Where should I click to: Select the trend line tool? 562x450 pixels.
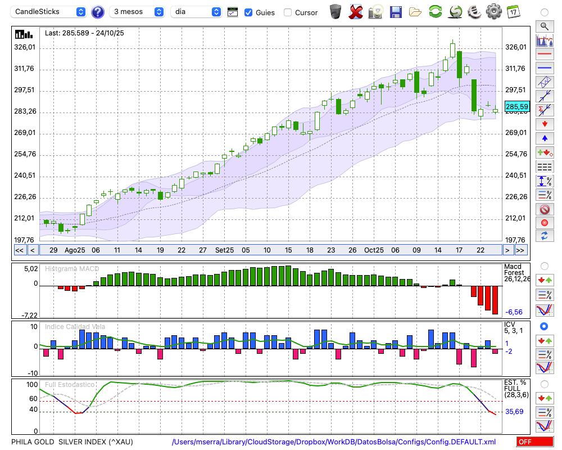pos(545,96)
